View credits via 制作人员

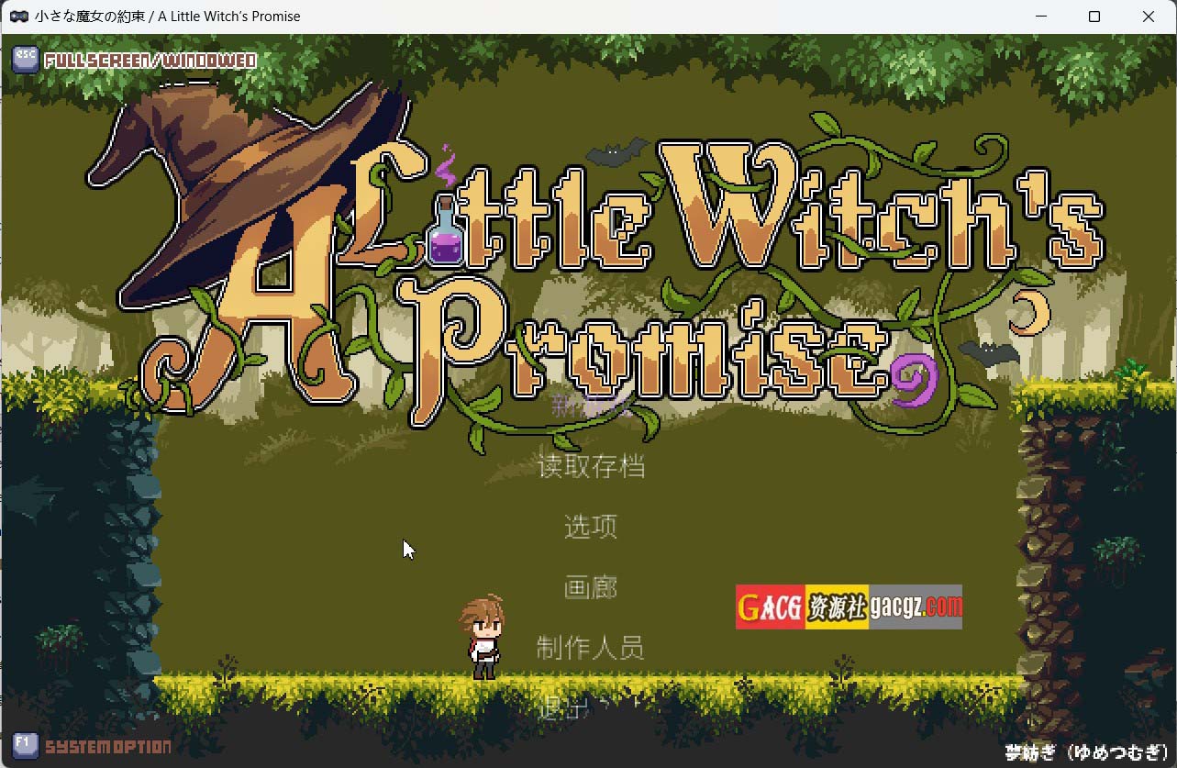tap(591, 648)
